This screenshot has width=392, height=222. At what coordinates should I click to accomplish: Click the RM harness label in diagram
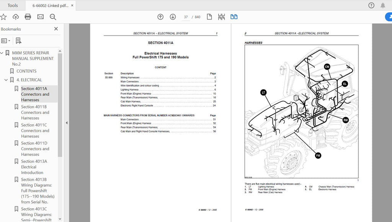coord(346,120)
